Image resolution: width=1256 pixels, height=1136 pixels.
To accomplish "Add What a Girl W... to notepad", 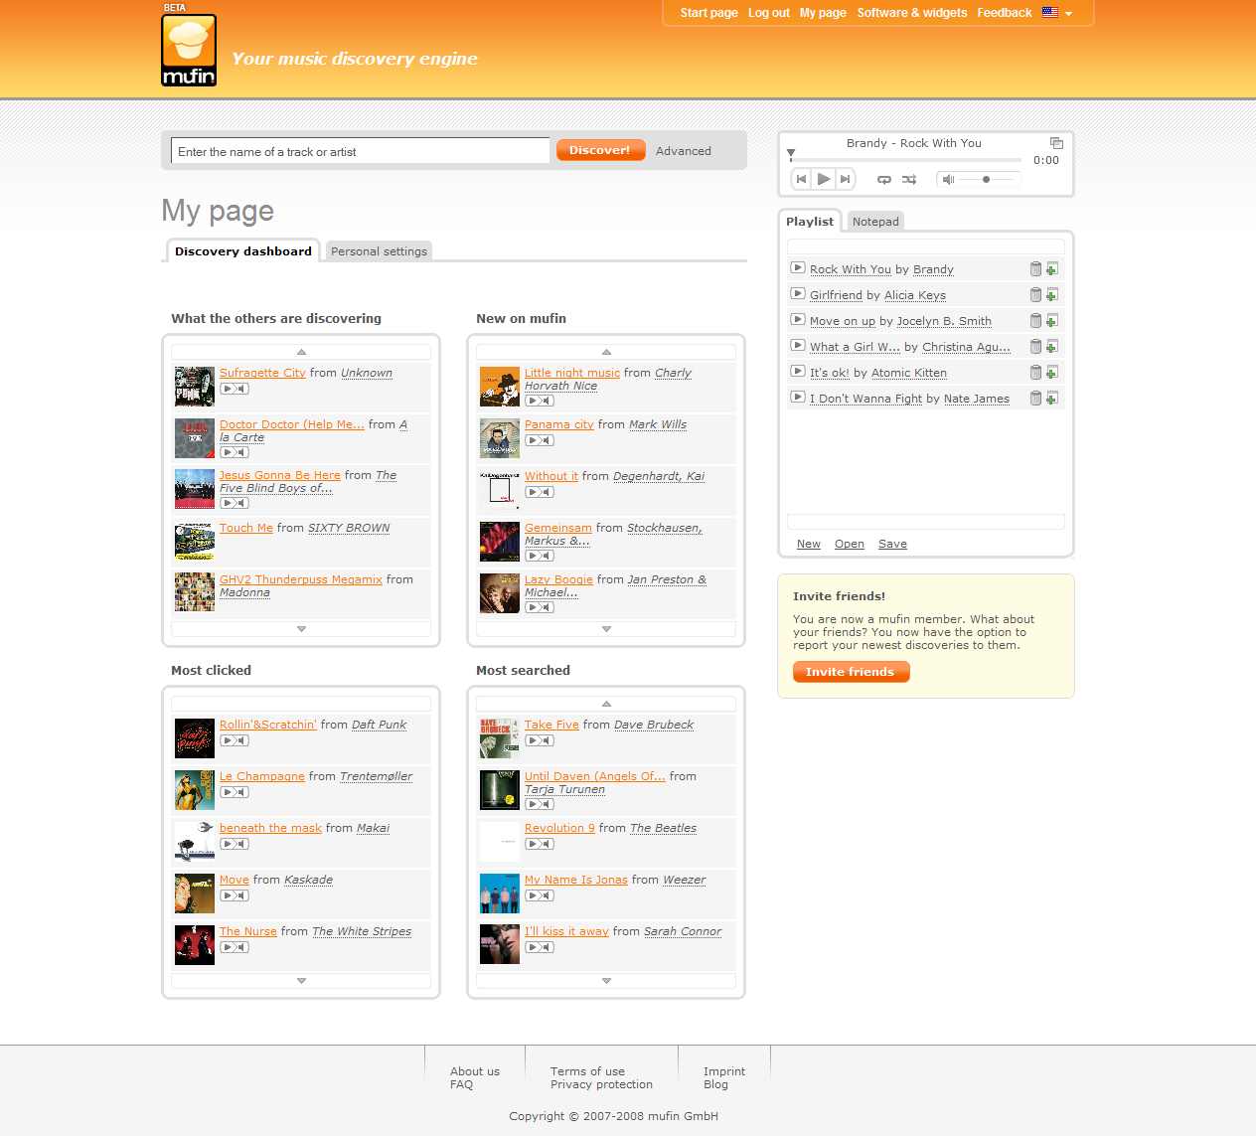I will (1052, 347).
